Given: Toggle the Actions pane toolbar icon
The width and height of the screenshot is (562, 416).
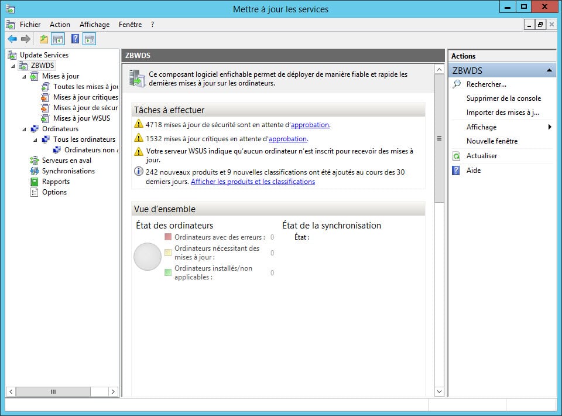Looking at the screenshot, I should (x=90, y=39).
